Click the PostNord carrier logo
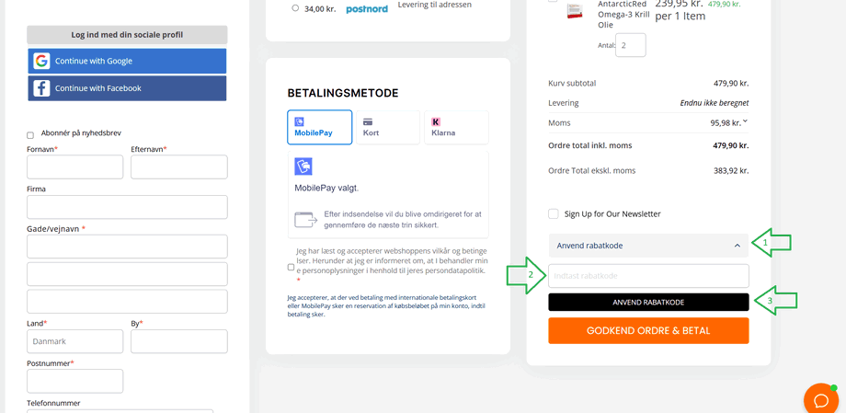Image resolution: width=846 pixels, height=413 pixels. tap(367, 8)
